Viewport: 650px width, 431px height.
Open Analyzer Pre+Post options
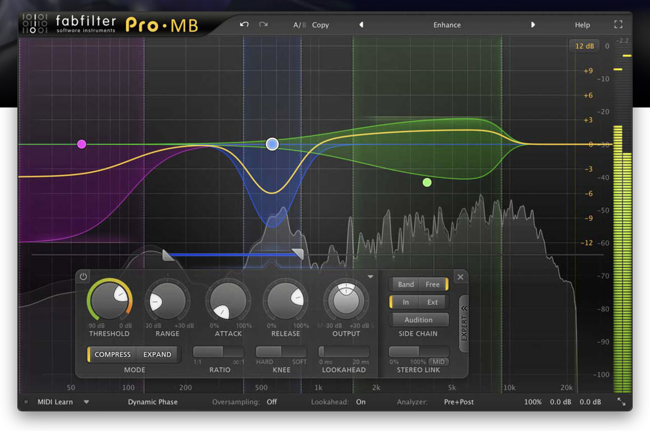pyautogui.click(x=459, y=401)
